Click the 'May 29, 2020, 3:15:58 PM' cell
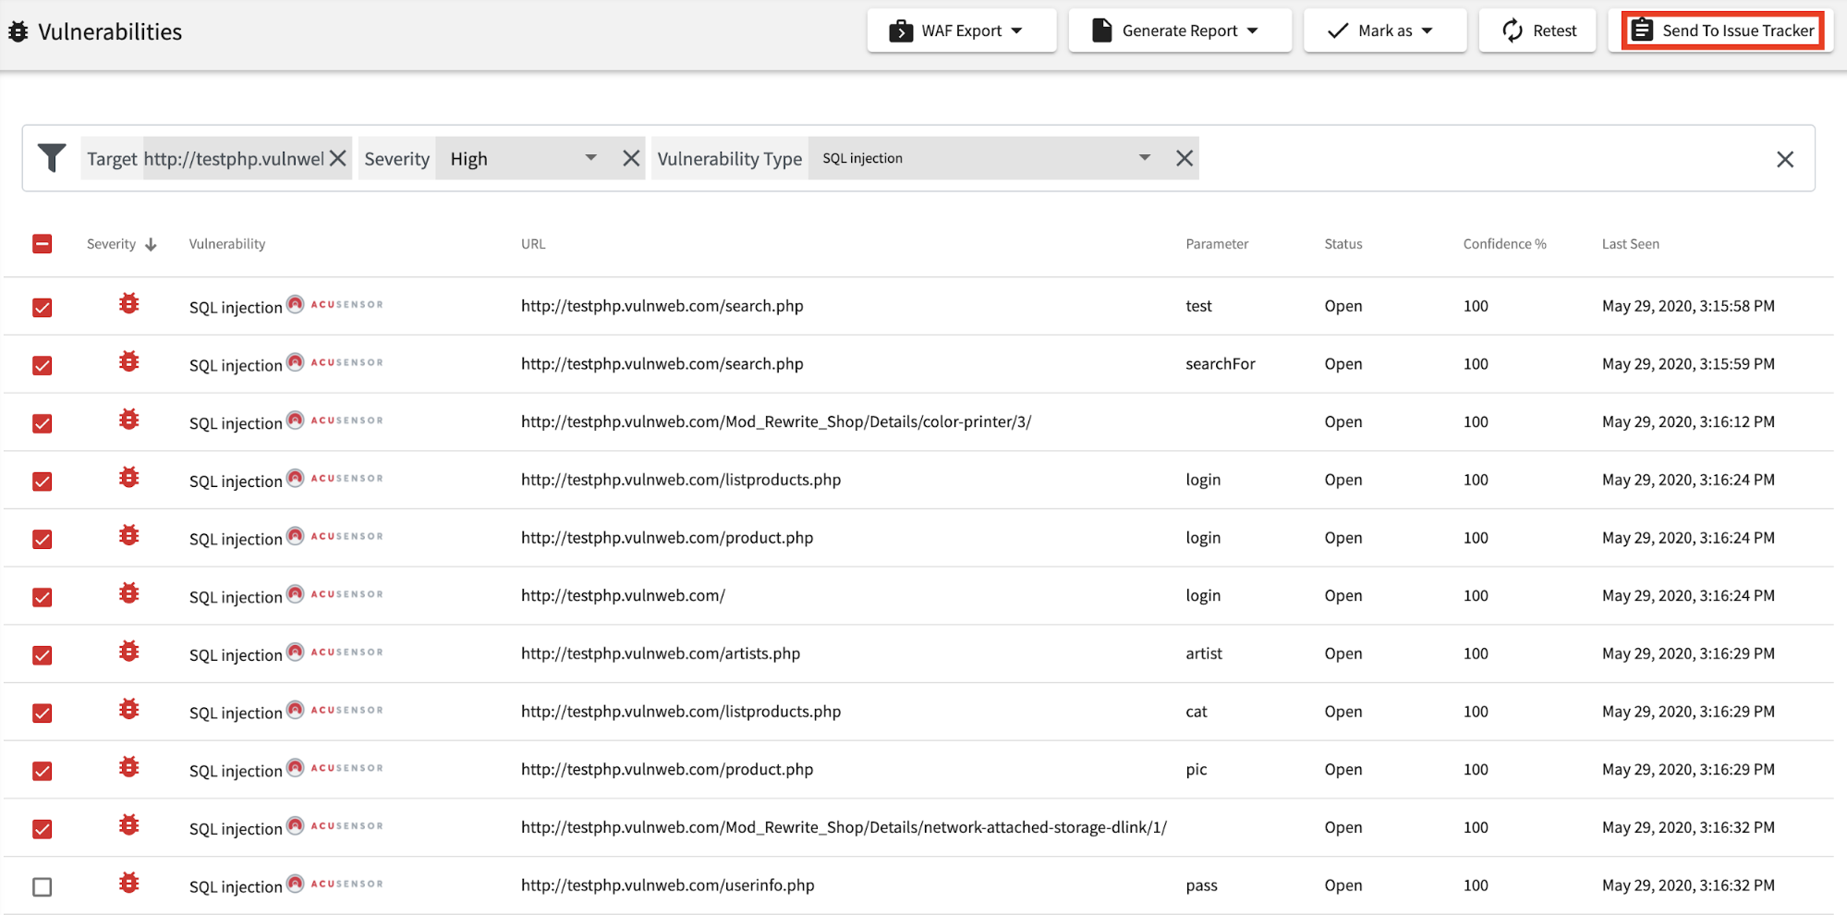This screenshot has height=915, width=1847. click(x=1688, y=306)
